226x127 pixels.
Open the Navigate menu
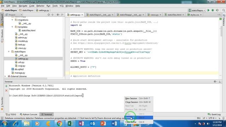23,6
